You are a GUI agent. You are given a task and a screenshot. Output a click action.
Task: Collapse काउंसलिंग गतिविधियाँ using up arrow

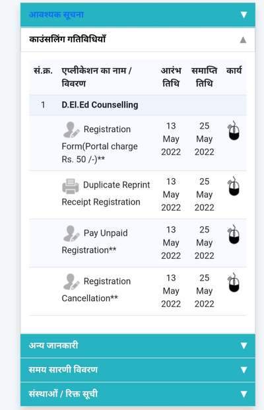pyautogui.click(x=243, y=40)
